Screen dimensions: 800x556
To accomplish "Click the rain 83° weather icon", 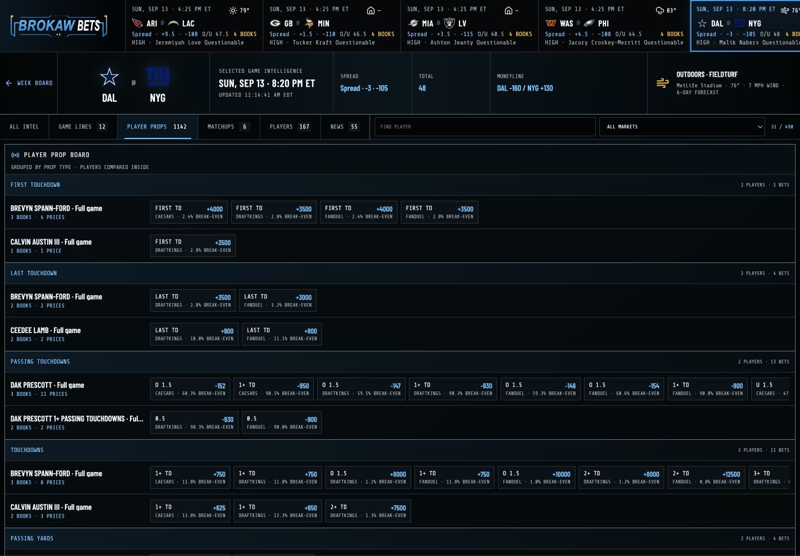I will 659,10.
